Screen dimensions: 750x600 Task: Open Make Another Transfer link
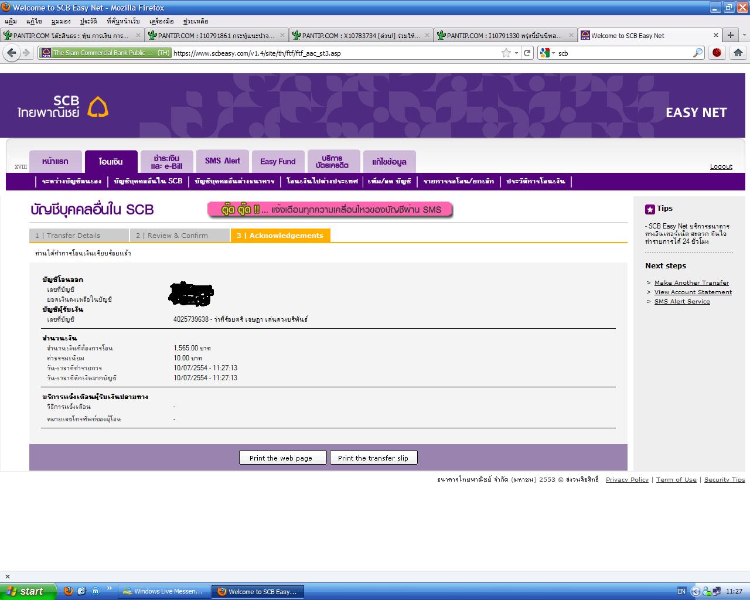click(691, 282)
